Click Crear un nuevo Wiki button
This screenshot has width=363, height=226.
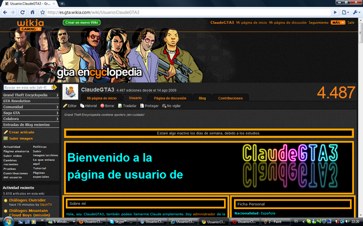(x=82, y=23)
